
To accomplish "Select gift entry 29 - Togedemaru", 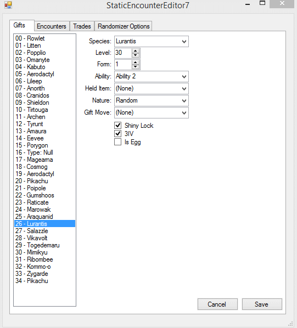I will click(x=44, y=245).
